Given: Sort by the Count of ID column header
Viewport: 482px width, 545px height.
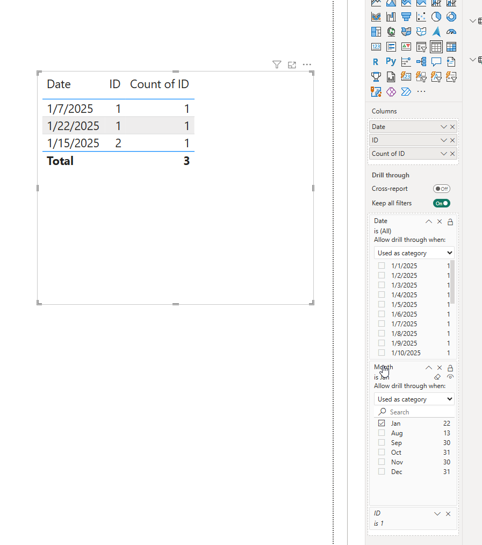Looking at the screenshot, I should (160, 84).
